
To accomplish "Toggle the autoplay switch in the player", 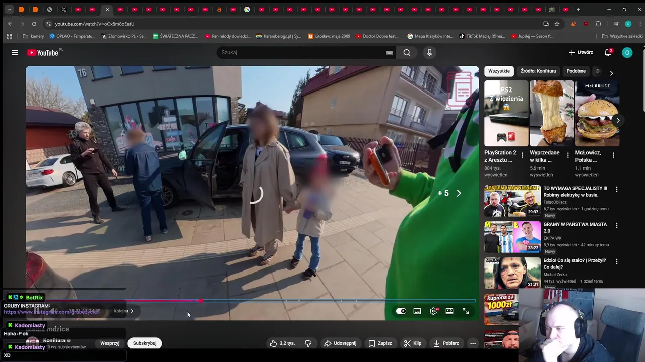I will [x=401, y=311].
